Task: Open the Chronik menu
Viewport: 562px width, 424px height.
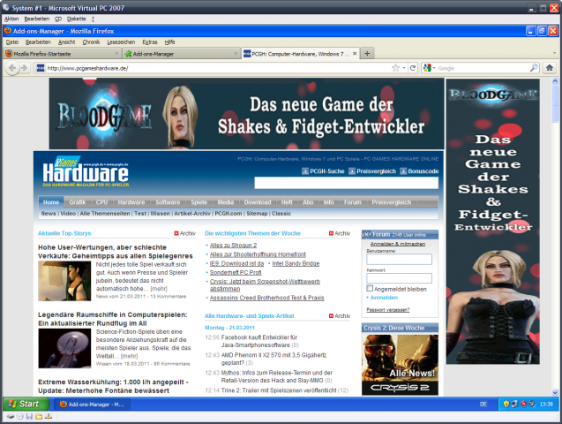Action: point(91,42)
